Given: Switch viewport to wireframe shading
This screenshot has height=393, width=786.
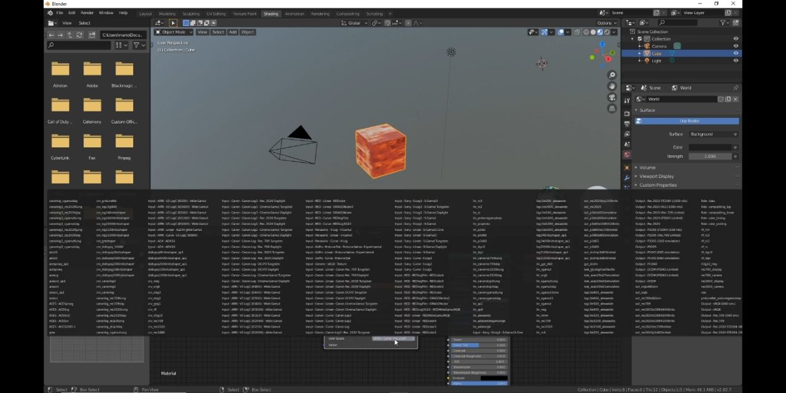Looking at the screenshot, I should [585, 32].
